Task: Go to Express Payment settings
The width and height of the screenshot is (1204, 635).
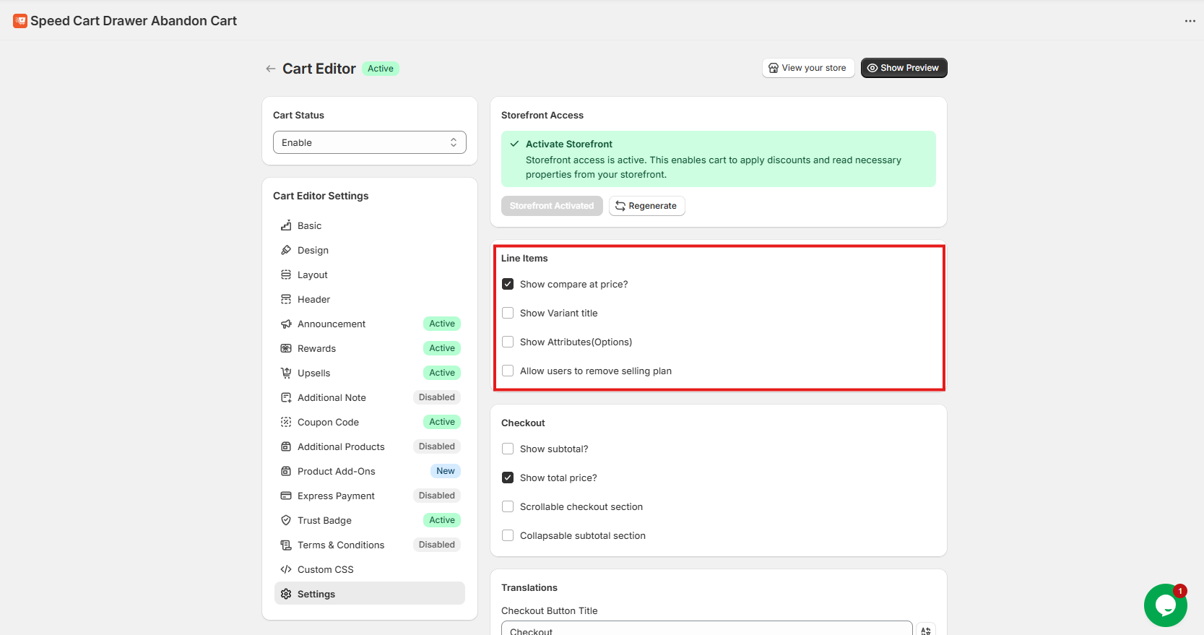Action: click(336, 496)
